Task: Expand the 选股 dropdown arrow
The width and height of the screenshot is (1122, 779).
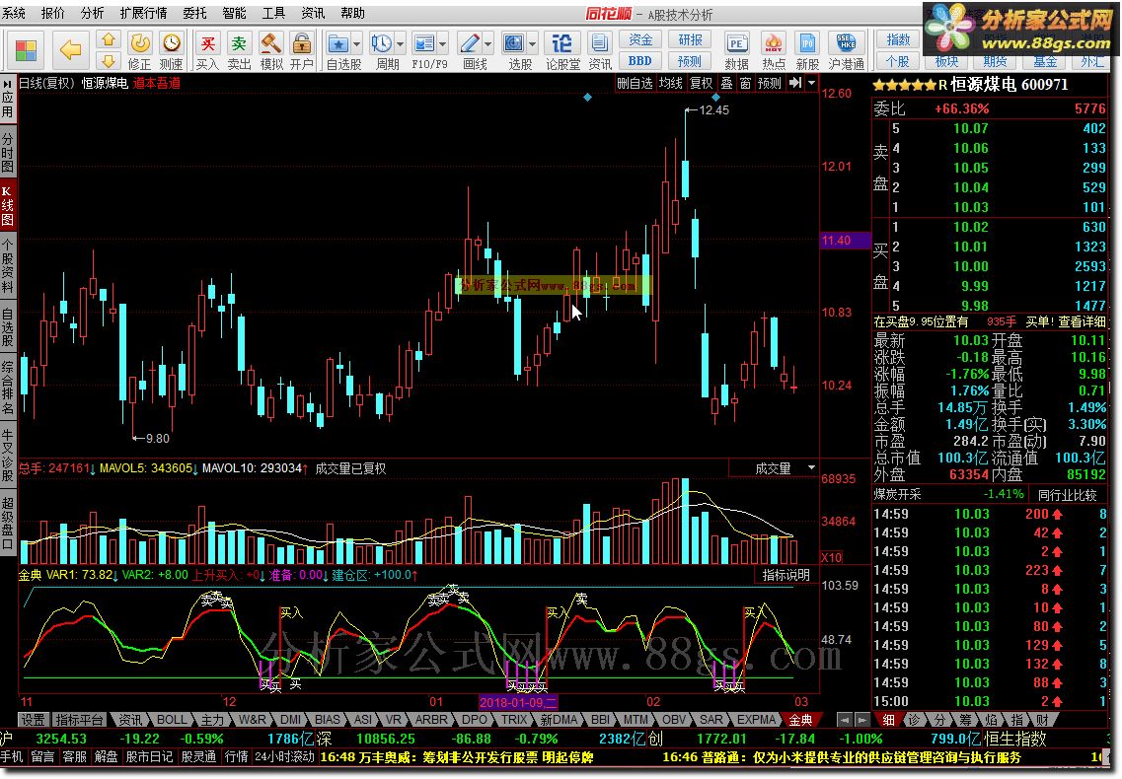Action: (x=532, y=44)
